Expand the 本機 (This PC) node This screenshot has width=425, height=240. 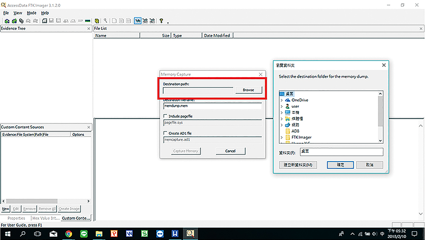coord(282,112)
